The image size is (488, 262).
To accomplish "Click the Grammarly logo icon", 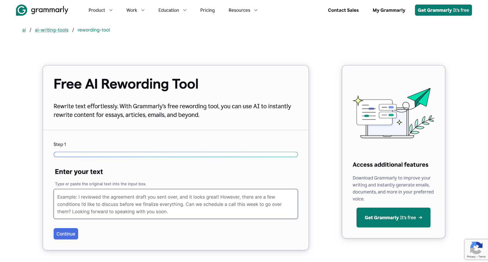I will coord(21,10).
